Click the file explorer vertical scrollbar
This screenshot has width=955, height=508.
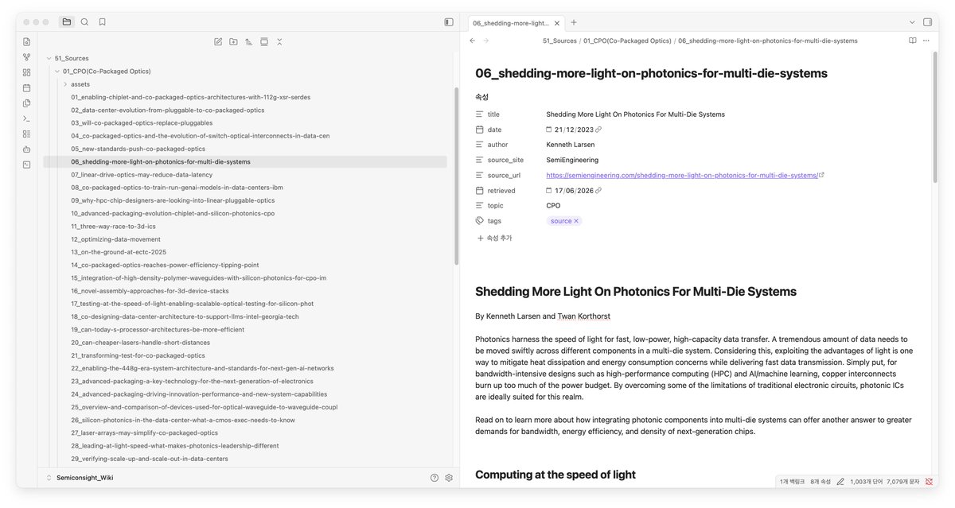pyautogui.click(x=456, y=176)
